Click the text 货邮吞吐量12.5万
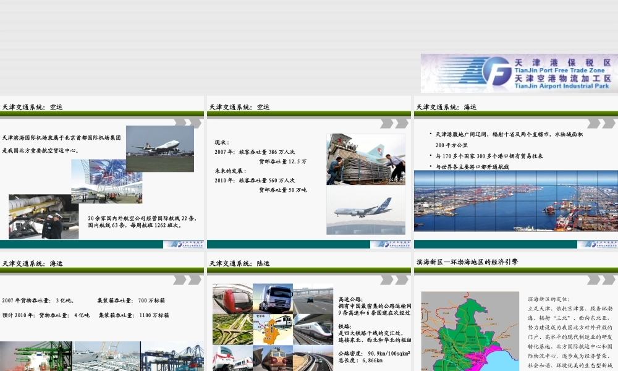This screenshot has width=618, height=371. pyautogui.click(x=282, y=161)
